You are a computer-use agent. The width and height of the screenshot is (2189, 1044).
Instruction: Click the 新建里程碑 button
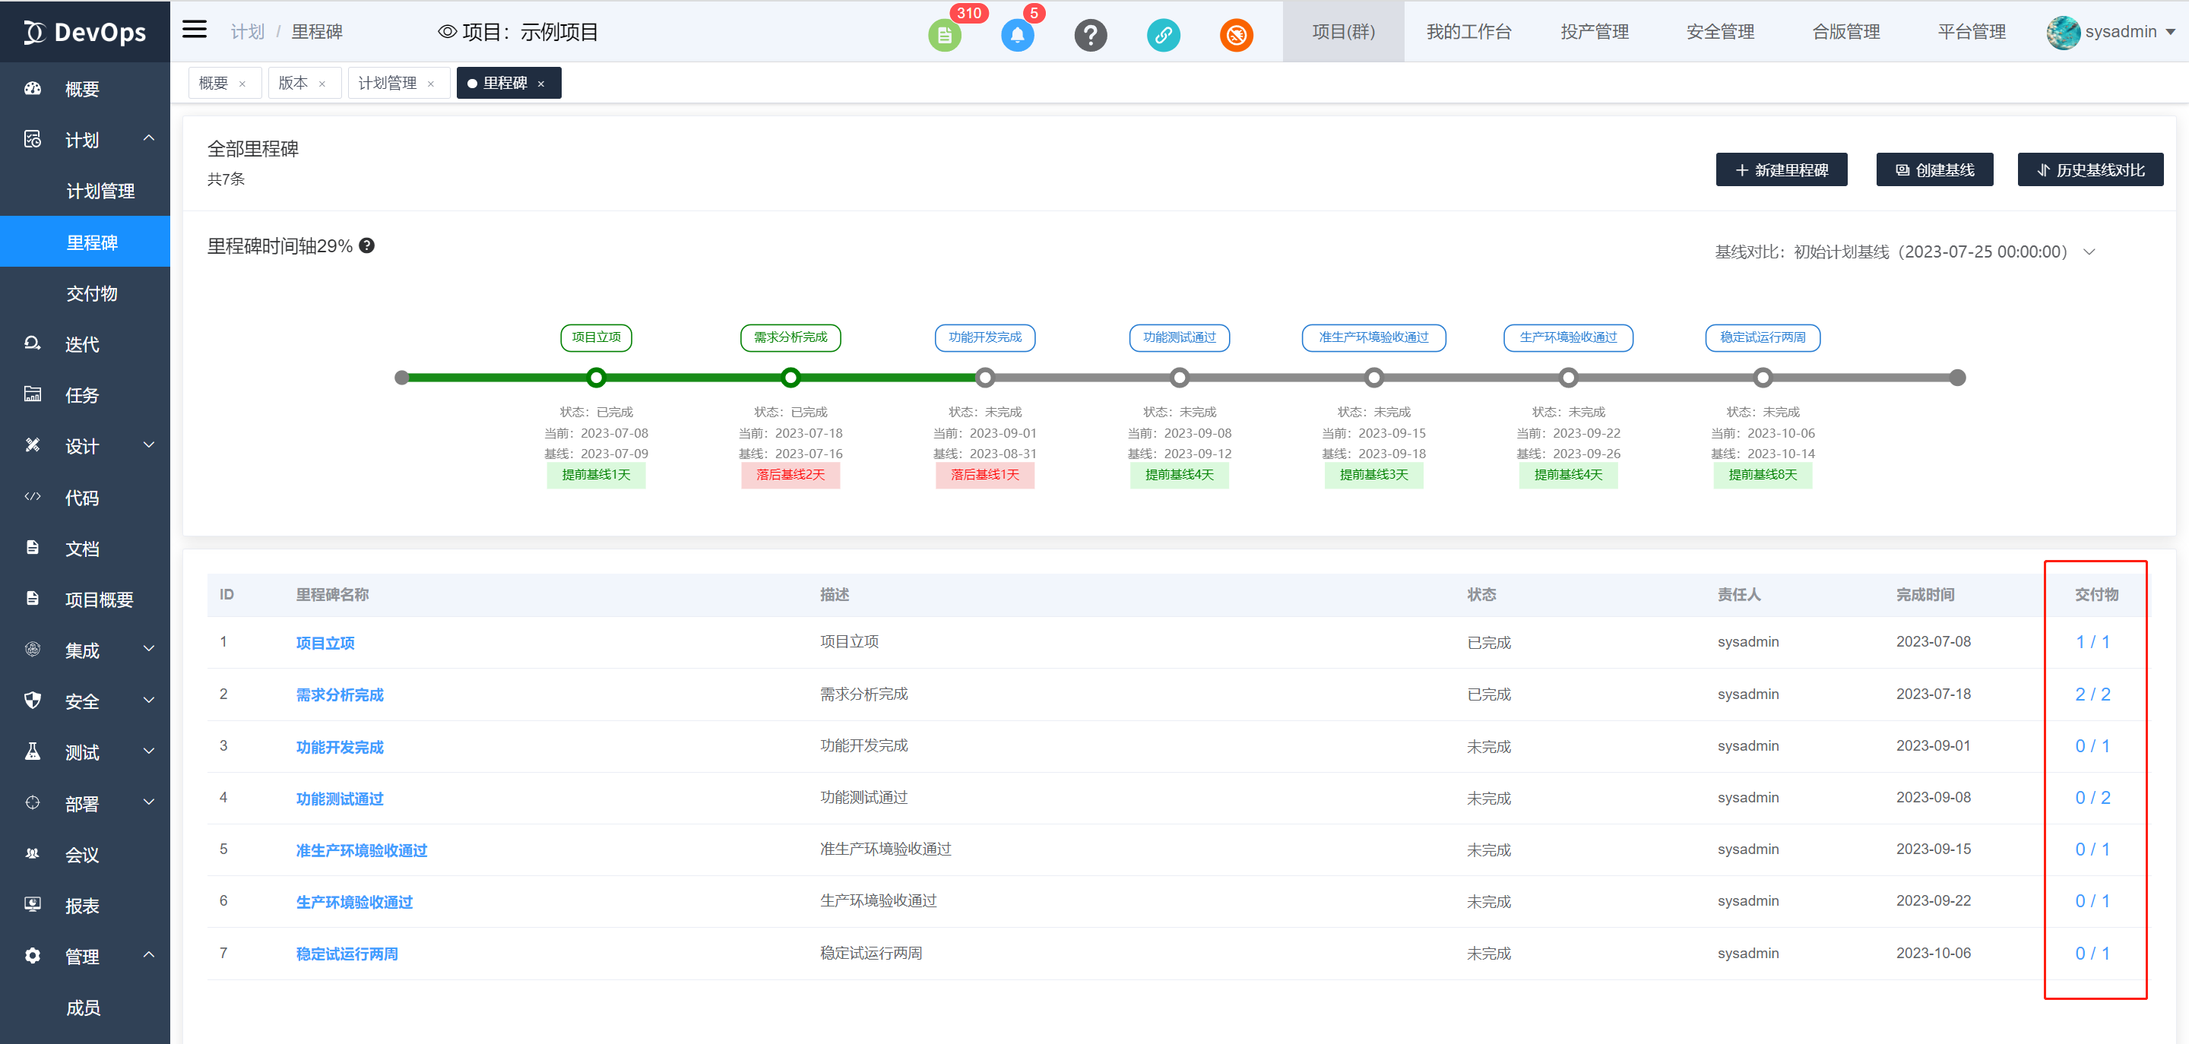1781,170
